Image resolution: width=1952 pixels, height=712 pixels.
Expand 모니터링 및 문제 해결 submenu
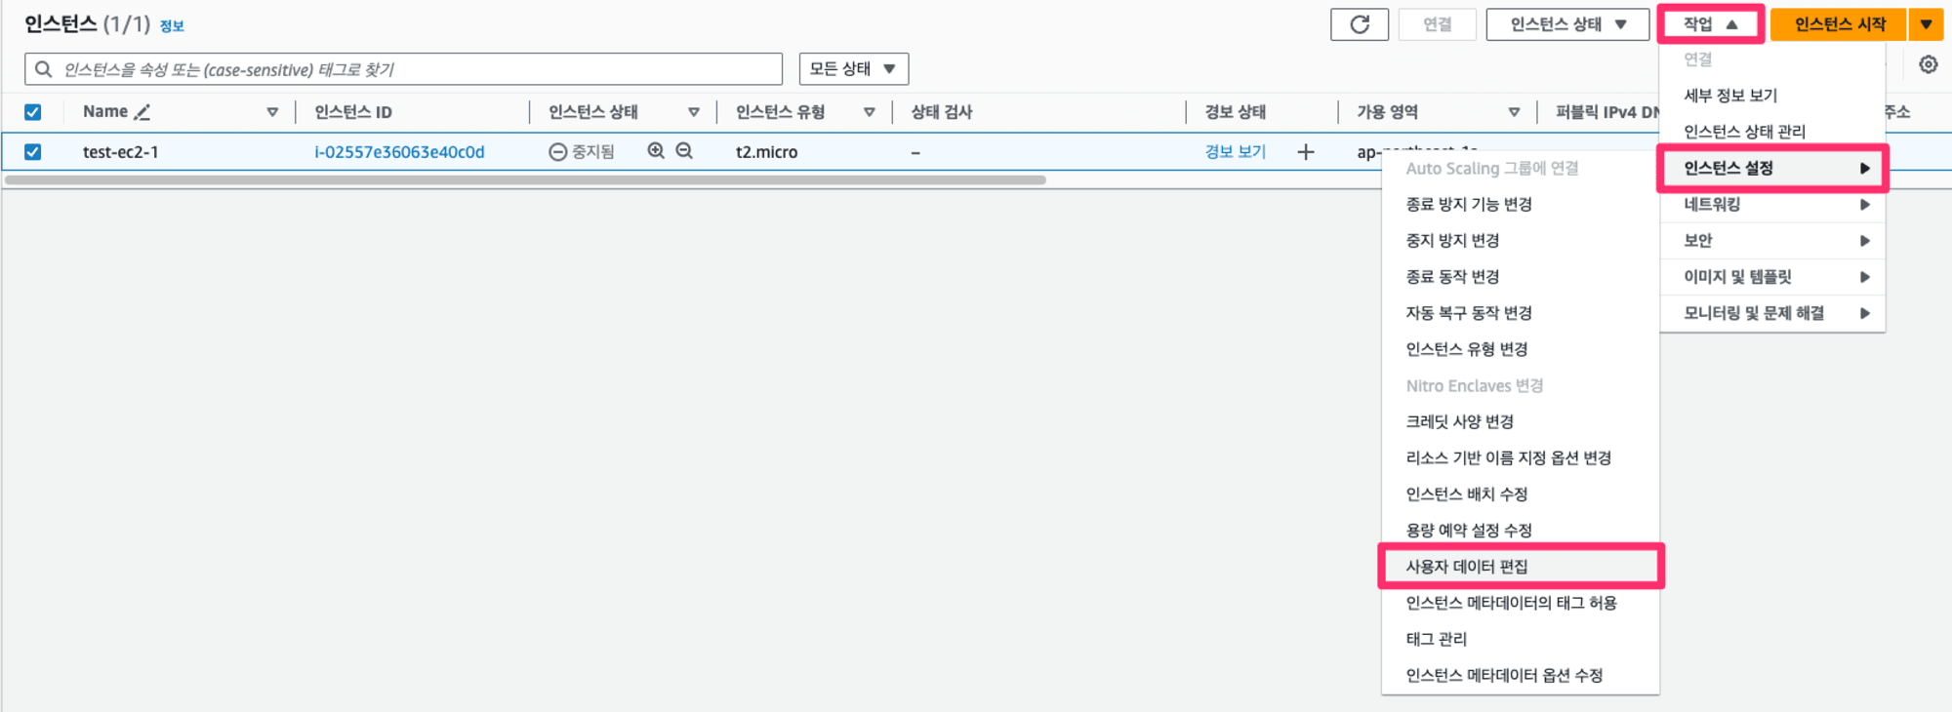[x=1772, y=313]
